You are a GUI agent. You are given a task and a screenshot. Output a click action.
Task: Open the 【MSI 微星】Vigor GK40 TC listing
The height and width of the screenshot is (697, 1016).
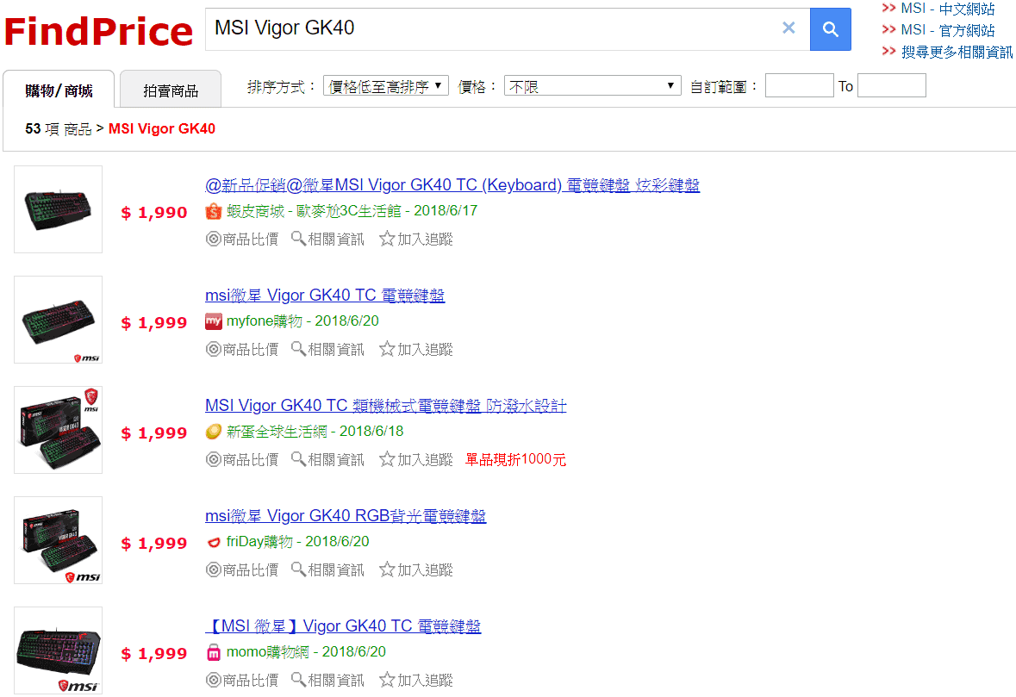click(343, 626)
